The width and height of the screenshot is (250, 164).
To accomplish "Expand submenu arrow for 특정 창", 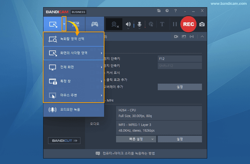I will click(101, 81).
